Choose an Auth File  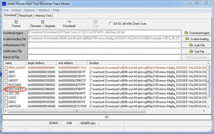197,45
